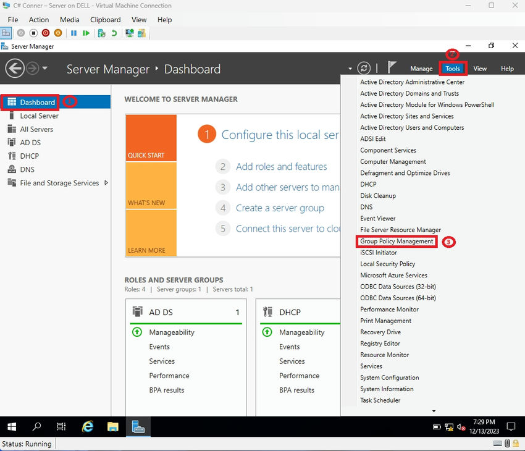Pause the virtual machine via the toolbar
This screenshot has height=451, width=525.
click(73, 32)
